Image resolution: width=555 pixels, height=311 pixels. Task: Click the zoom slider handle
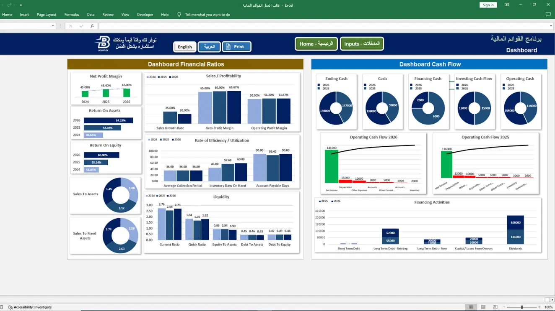[x=522, y=307]
